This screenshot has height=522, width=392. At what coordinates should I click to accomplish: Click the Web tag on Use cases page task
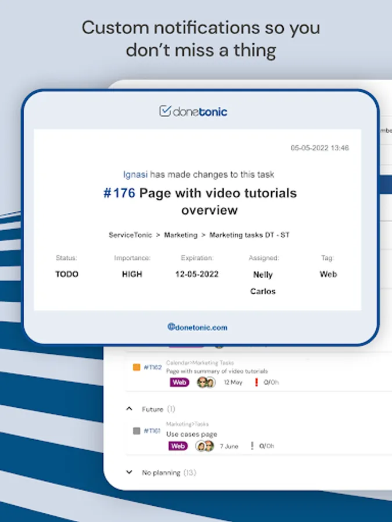pos(178,446)
